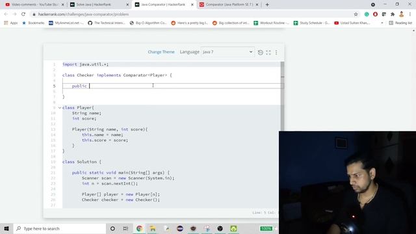Open the red Opera-style extension icon

pyautogui.click(x=375, y=14)
